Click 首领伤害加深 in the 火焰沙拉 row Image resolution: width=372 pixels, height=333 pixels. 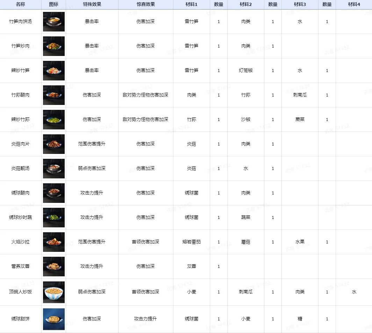(x=145, y=242)
